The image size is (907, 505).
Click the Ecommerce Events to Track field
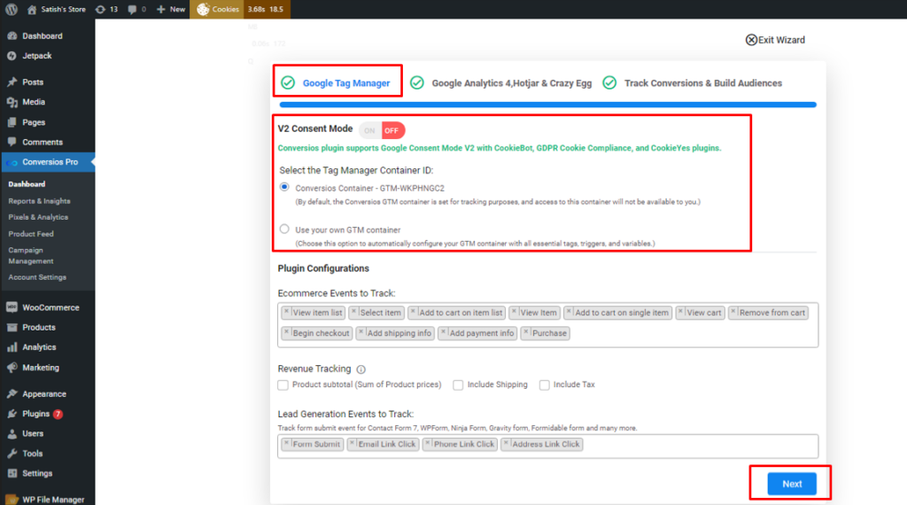click(x=547, y=324)
